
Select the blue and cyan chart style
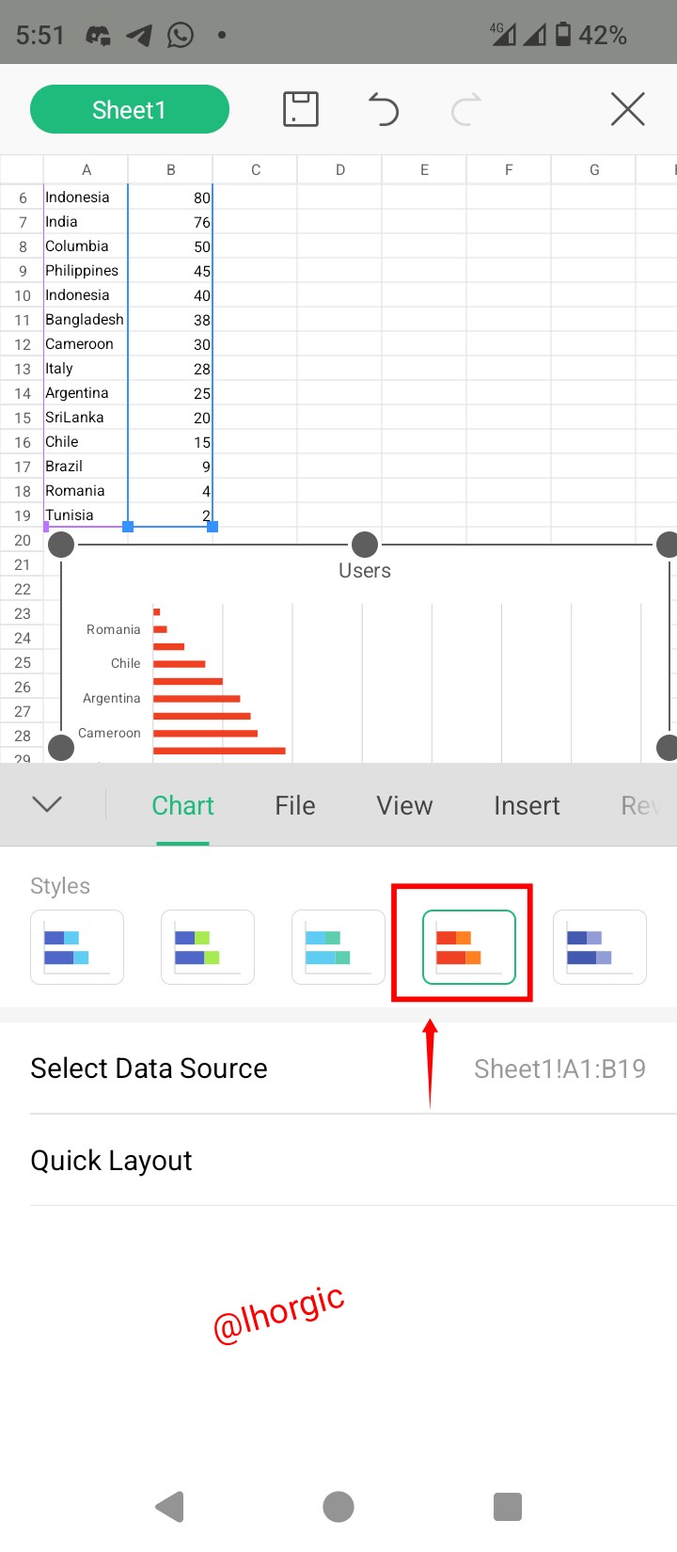(77, 947)
